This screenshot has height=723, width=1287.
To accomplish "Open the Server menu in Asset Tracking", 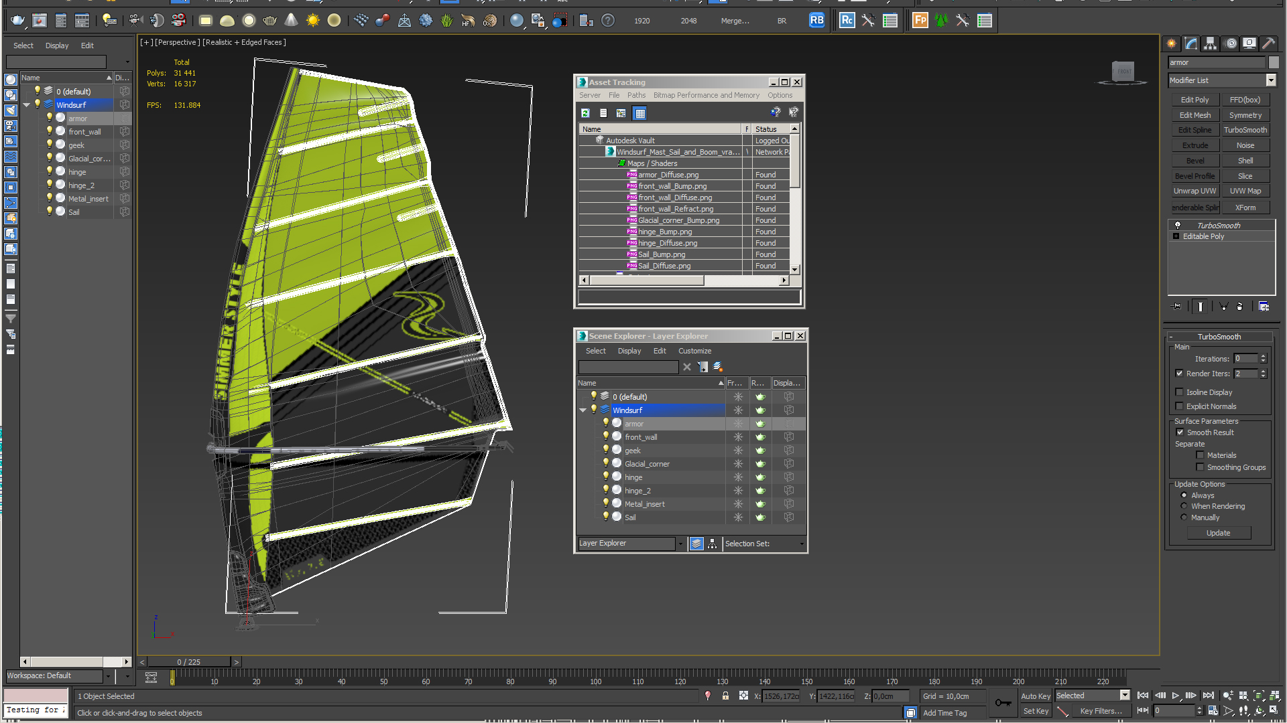I will (590, 96).
